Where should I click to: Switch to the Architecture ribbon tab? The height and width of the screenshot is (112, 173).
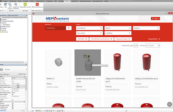click(13, 1)
